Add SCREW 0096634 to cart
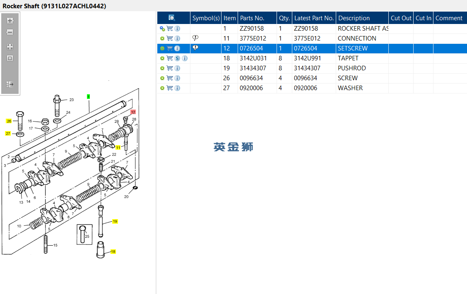 pos(170,78)
